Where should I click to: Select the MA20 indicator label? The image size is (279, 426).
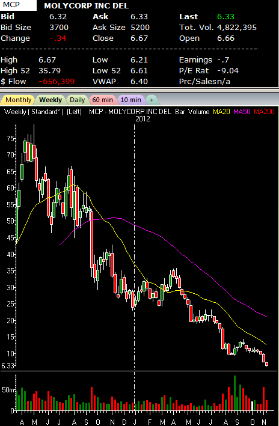(x=222, y=112)
